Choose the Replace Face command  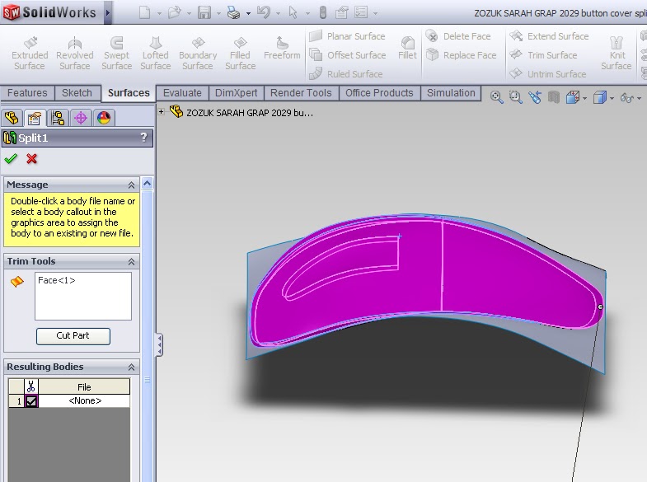click(461, 55)
